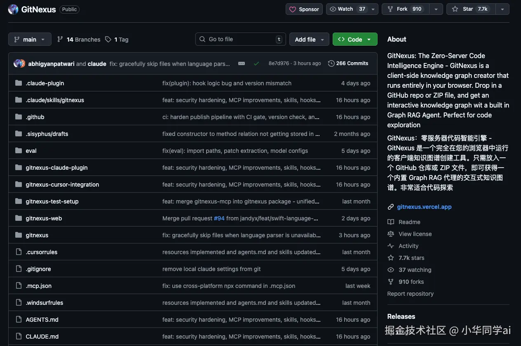Image resolution: width=521 pixels, height=346 pixels.
Task: Click the Watch eye button
Action: (x=347, y=9)
